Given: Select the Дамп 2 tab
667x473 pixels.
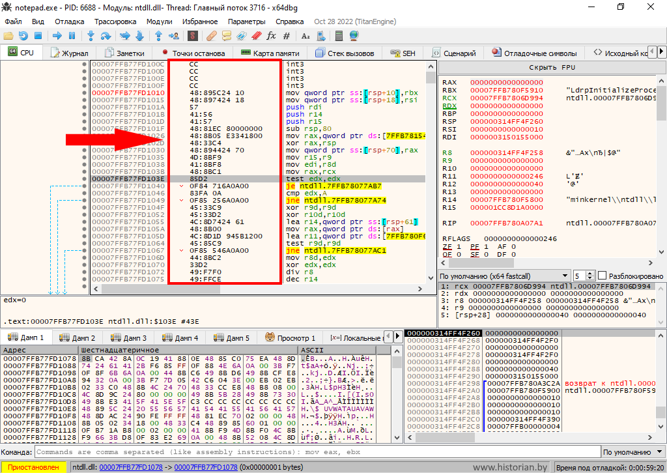Looking at the screenshot, I should click(x=77, y=337).
